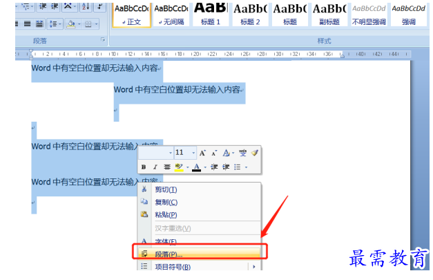433x280 pixels.
Task: Apply the 强调 style
Action: click(408, 15)
